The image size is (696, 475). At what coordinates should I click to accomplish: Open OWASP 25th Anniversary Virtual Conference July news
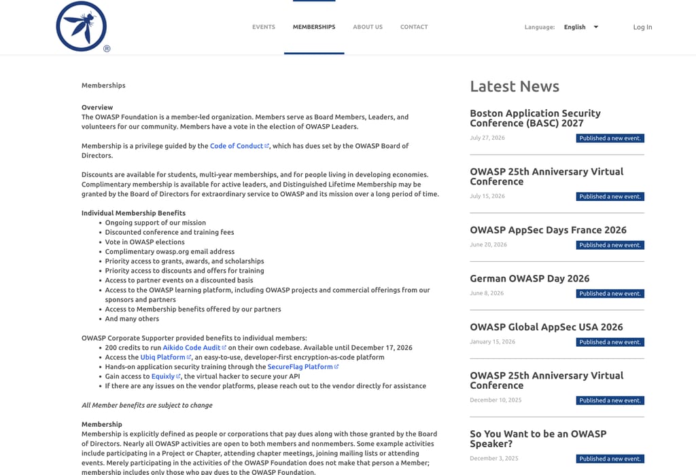pyautogui.click(x=546, y=176)
